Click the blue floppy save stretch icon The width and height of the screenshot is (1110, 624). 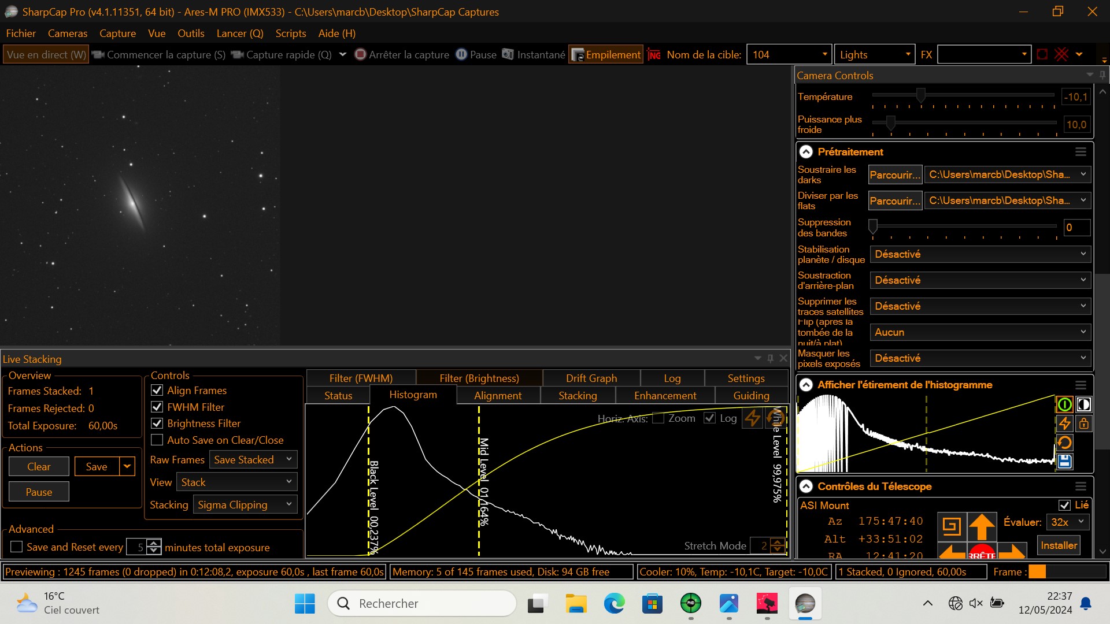1064,461
